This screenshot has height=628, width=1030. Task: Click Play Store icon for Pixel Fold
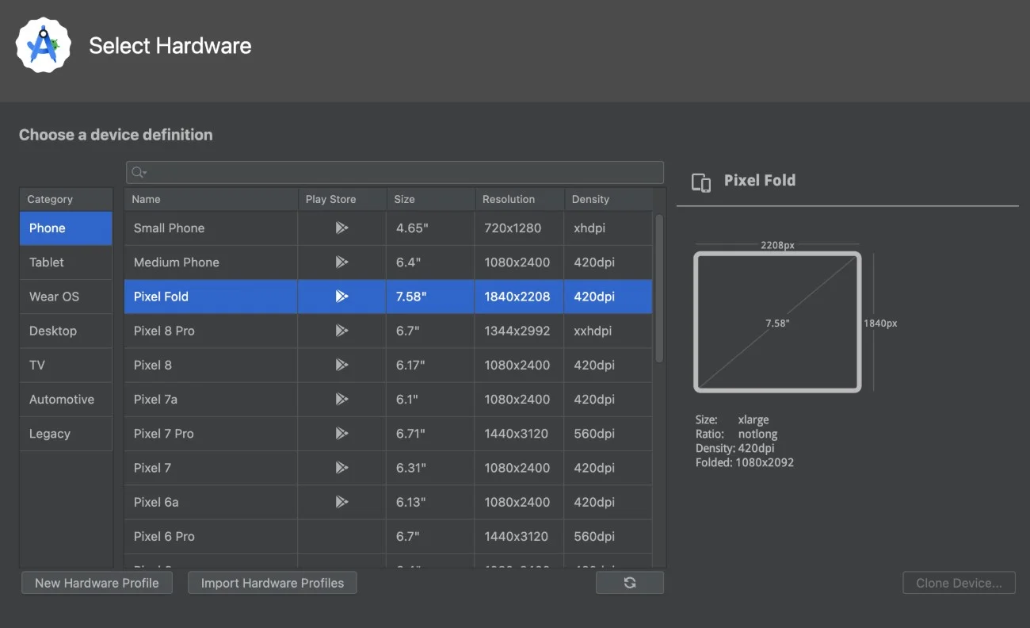click(341, 297)
